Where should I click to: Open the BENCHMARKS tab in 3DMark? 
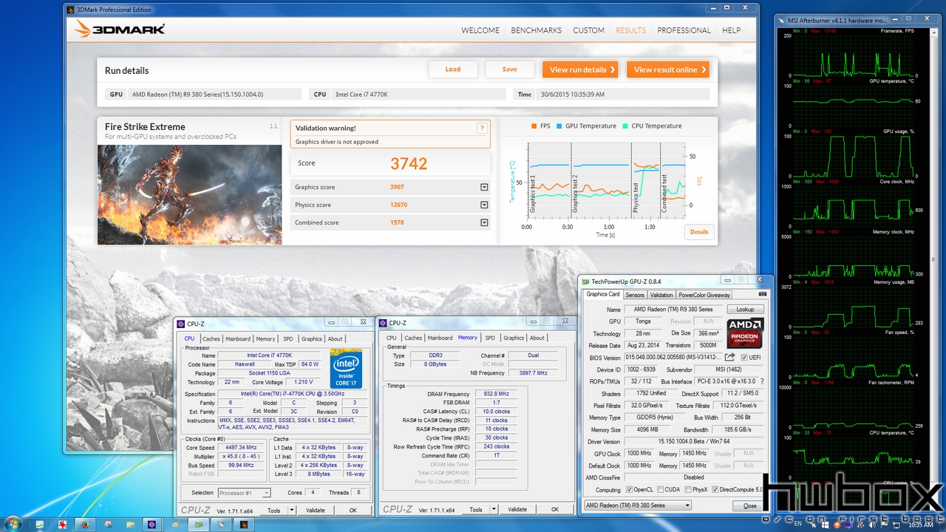click(x=536, y=30)
